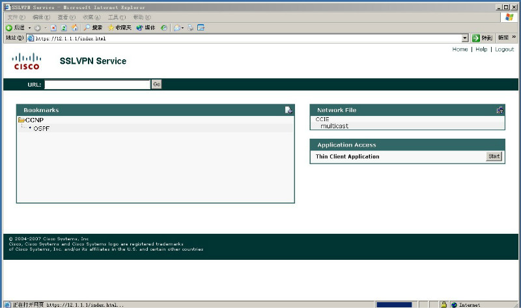Click the SSLVPN Service page heading
521x308 pixels.
point(93,61)
